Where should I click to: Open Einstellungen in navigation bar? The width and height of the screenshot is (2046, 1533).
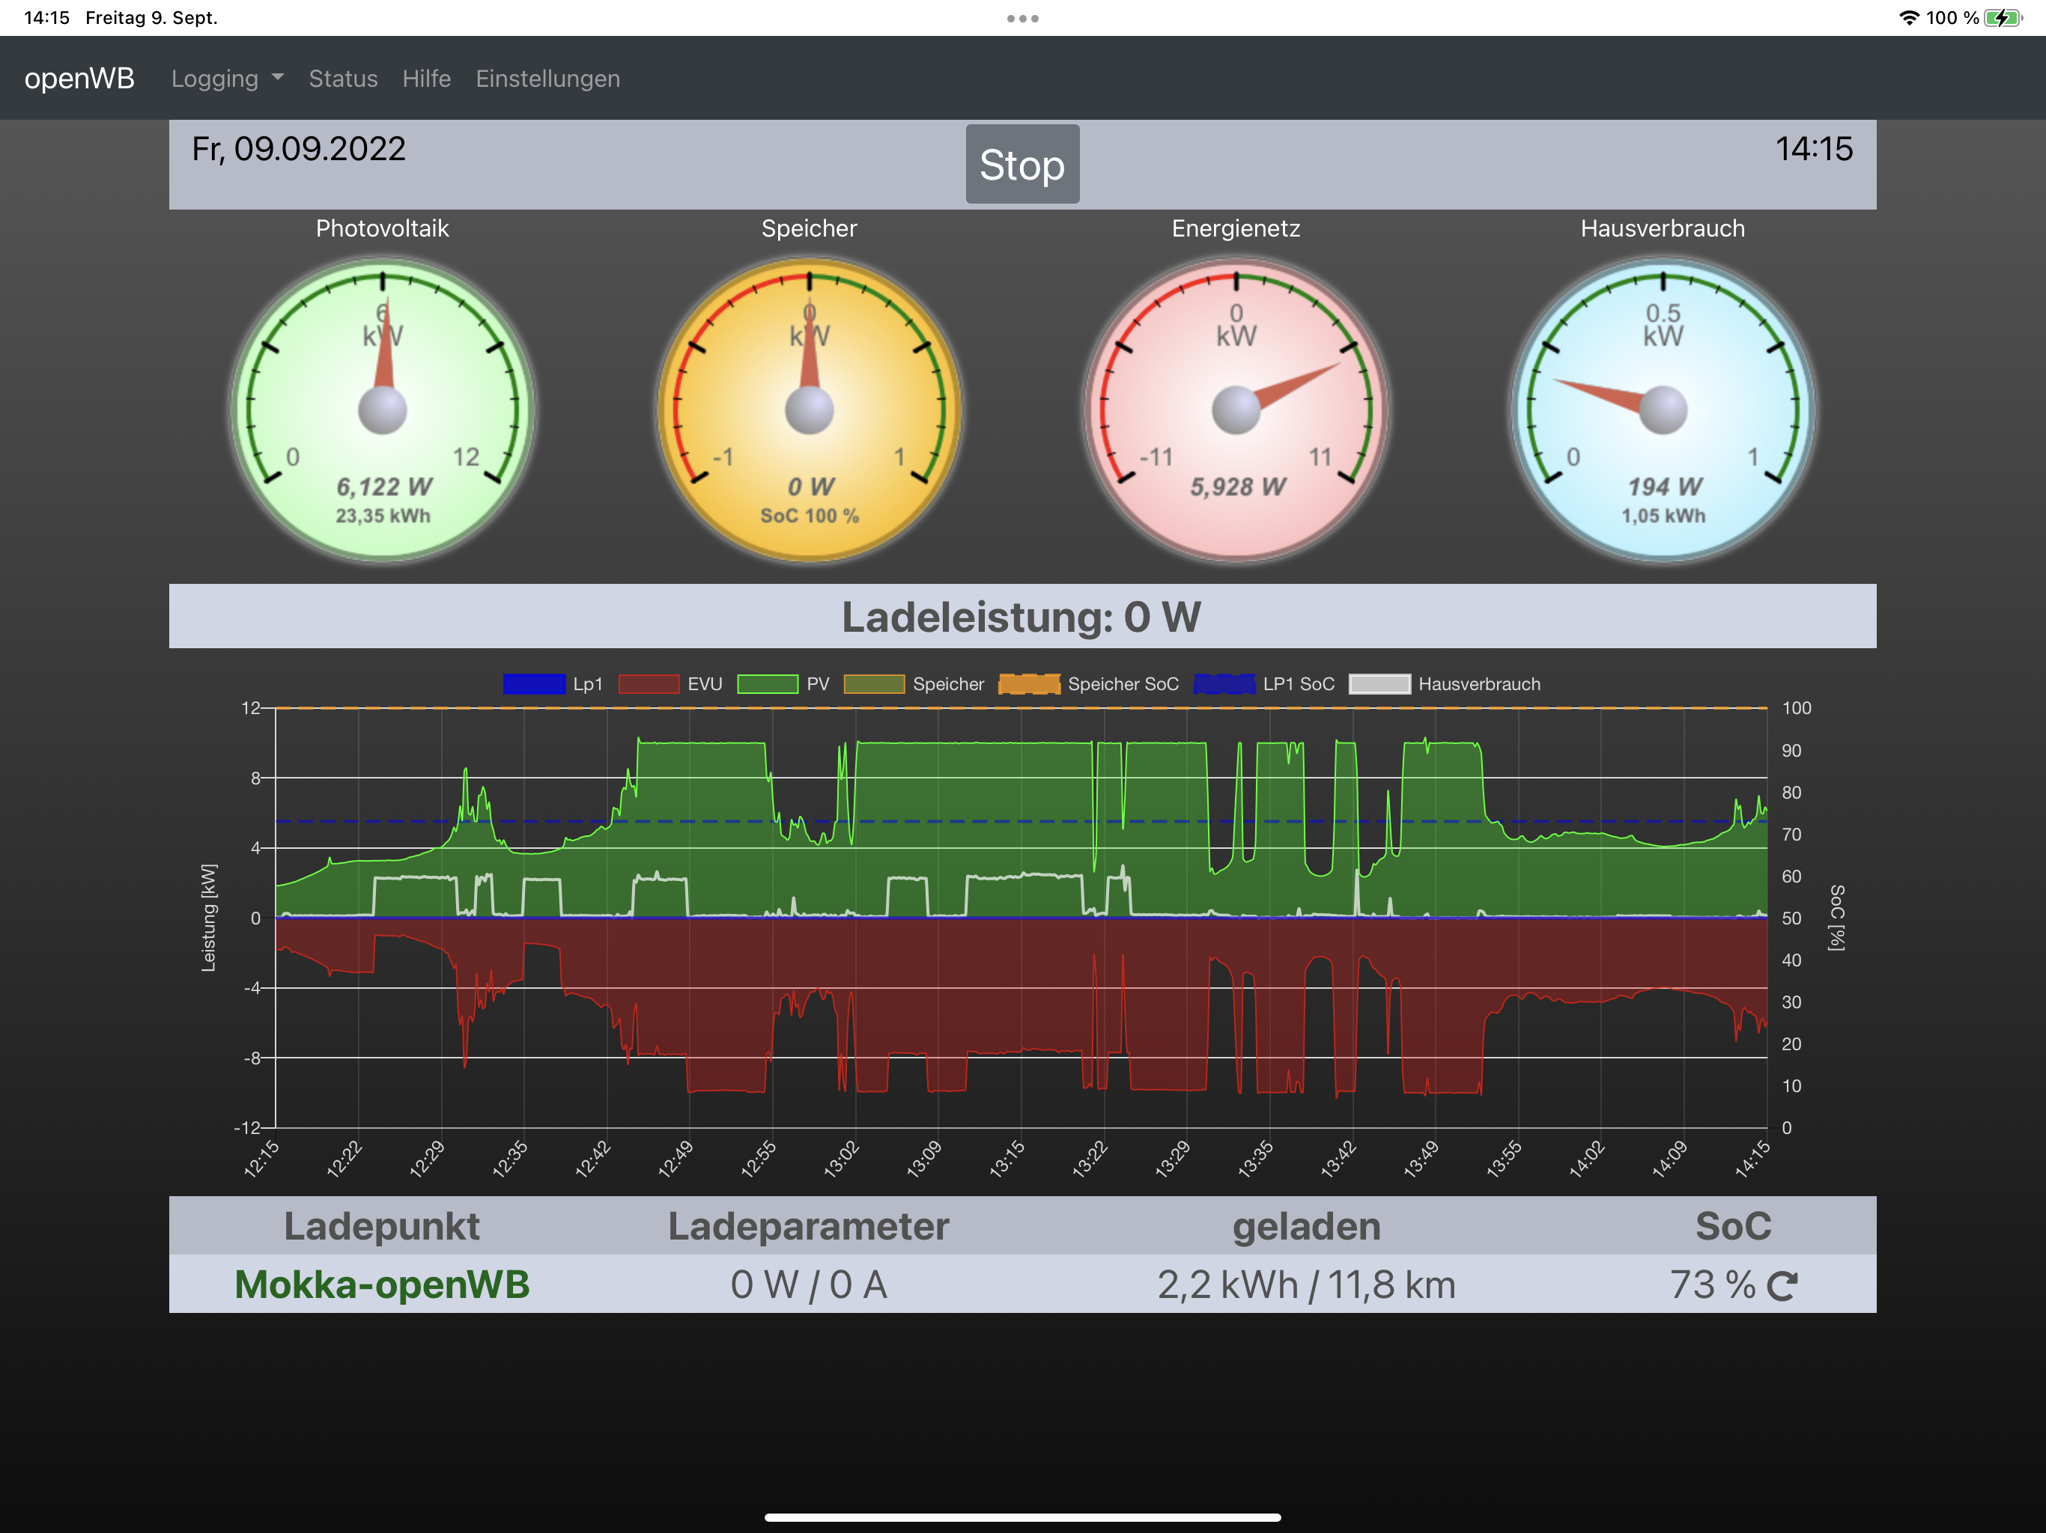(547, 79)
